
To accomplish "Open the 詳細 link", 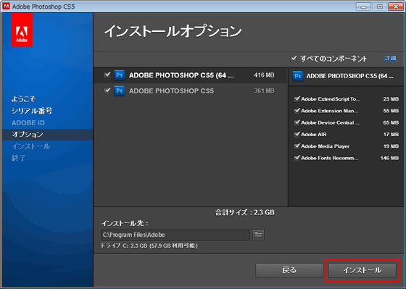I will pyautogui.click(x=391, y=59).
